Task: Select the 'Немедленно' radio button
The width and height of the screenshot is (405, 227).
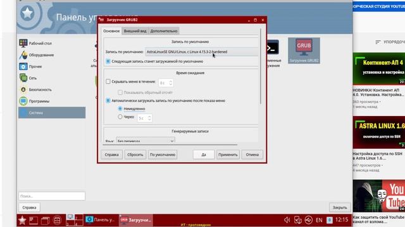Action: [120, 108]
